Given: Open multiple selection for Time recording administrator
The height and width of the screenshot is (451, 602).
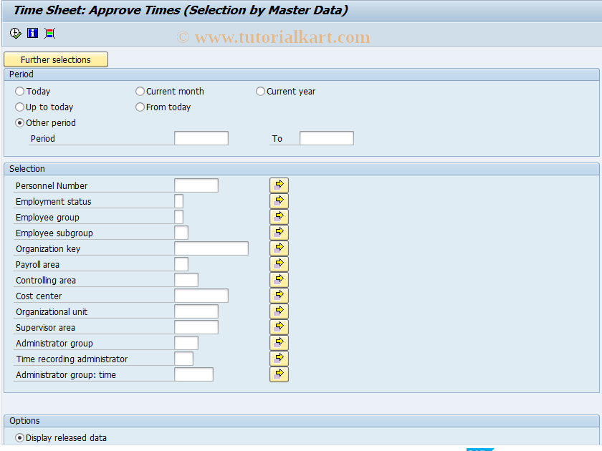Looking at the screenshot, I should [279, 358].
